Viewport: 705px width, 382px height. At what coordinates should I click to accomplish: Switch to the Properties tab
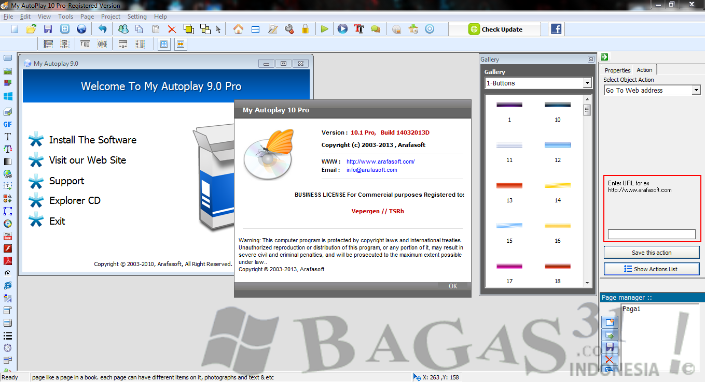[617, 70]
